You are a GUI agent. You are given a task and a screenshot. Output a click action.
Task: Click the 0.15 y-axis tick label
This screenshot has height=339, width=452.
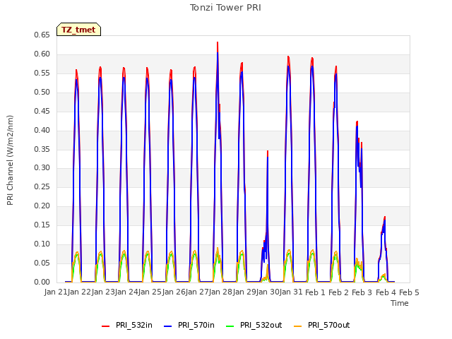click(x=42, y=225)
